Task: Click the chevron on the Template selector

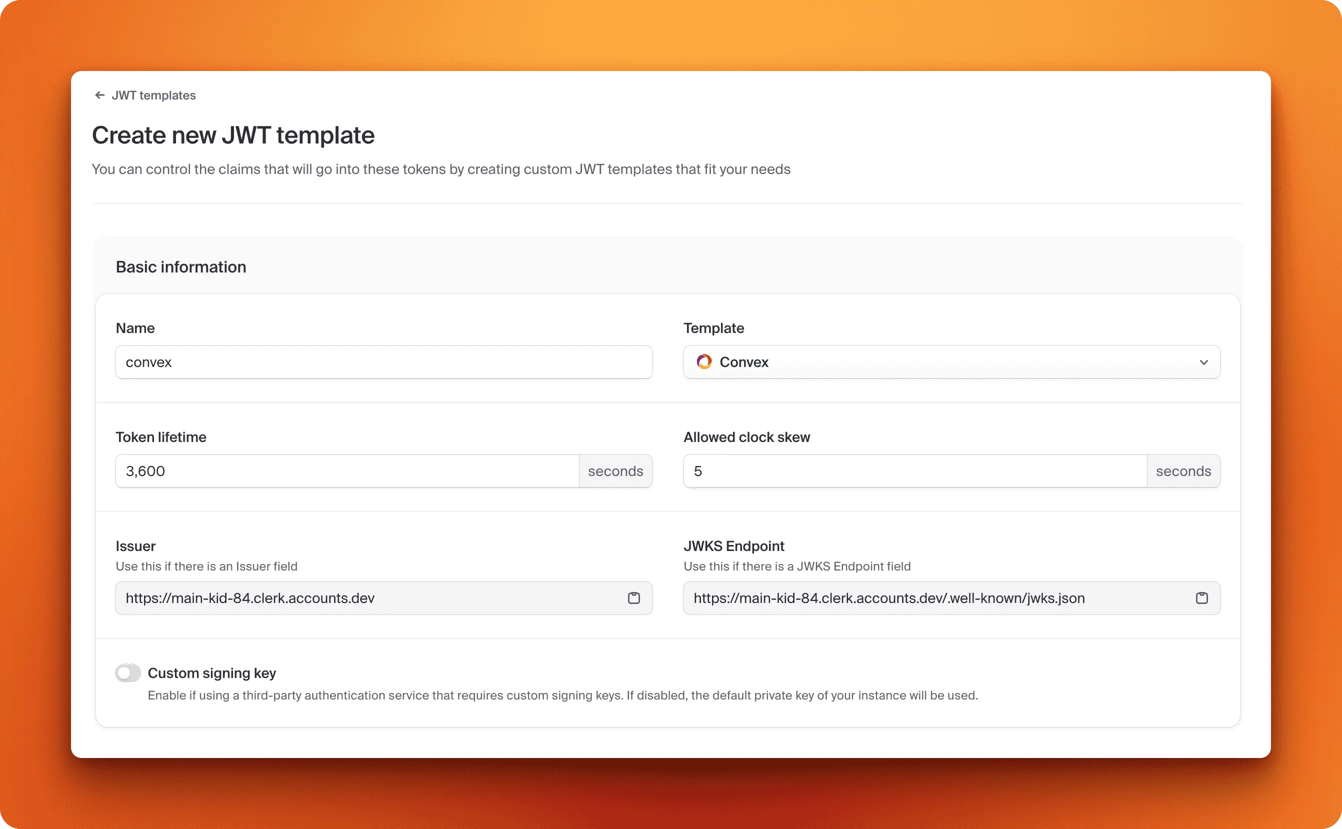Action: (1204, 362)
